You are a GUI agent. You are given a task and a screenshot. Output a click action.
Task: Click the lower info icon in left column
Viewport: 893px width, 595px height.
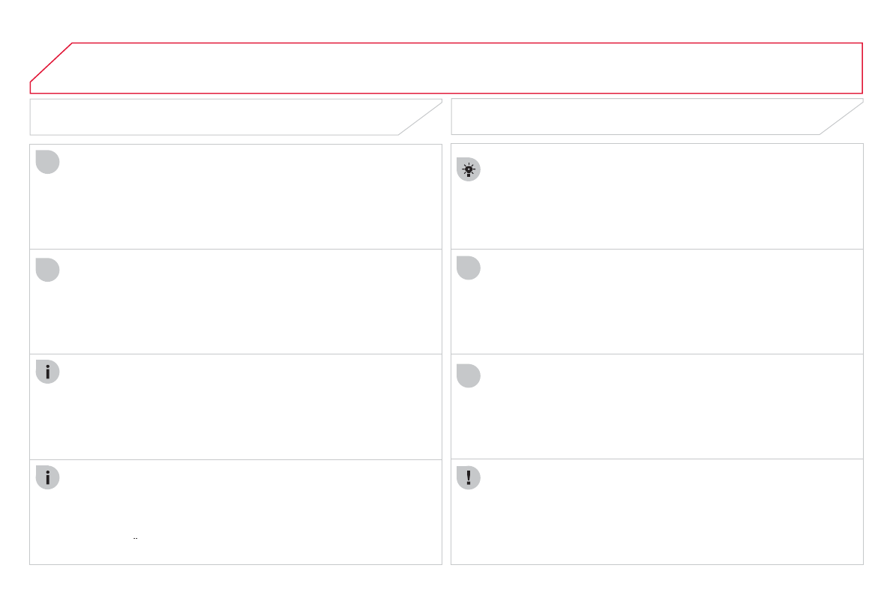click(x=47, y=478)
